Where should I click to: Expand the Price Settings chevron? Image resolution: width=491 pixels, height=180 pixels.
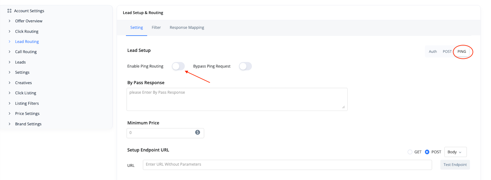pyautogui.click(x=10, y=114)
